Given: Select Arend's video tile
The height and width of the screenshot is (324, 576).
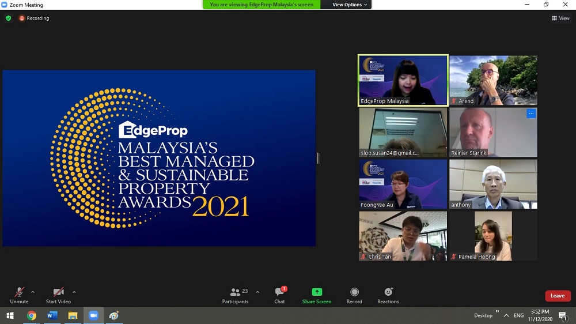Looking at the screenshot, I should point(493,80).
